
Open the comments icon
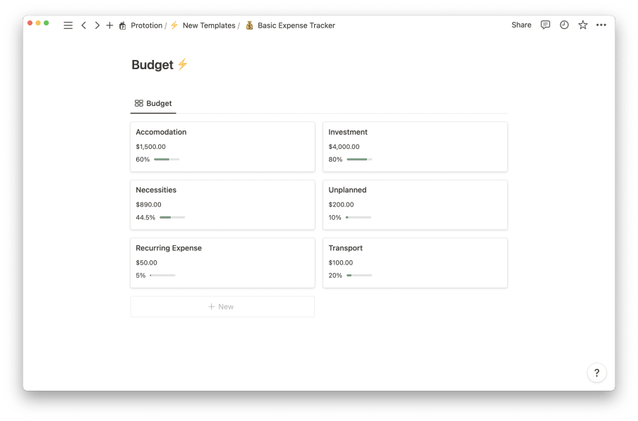(x=546, y=25)
